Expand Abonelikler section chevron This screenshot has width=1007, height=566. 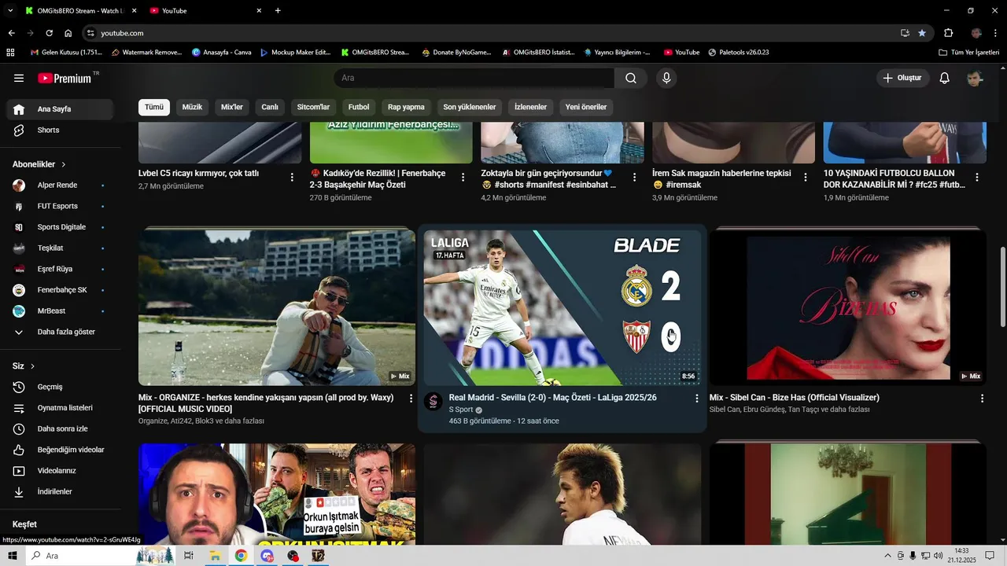(64, 164)
